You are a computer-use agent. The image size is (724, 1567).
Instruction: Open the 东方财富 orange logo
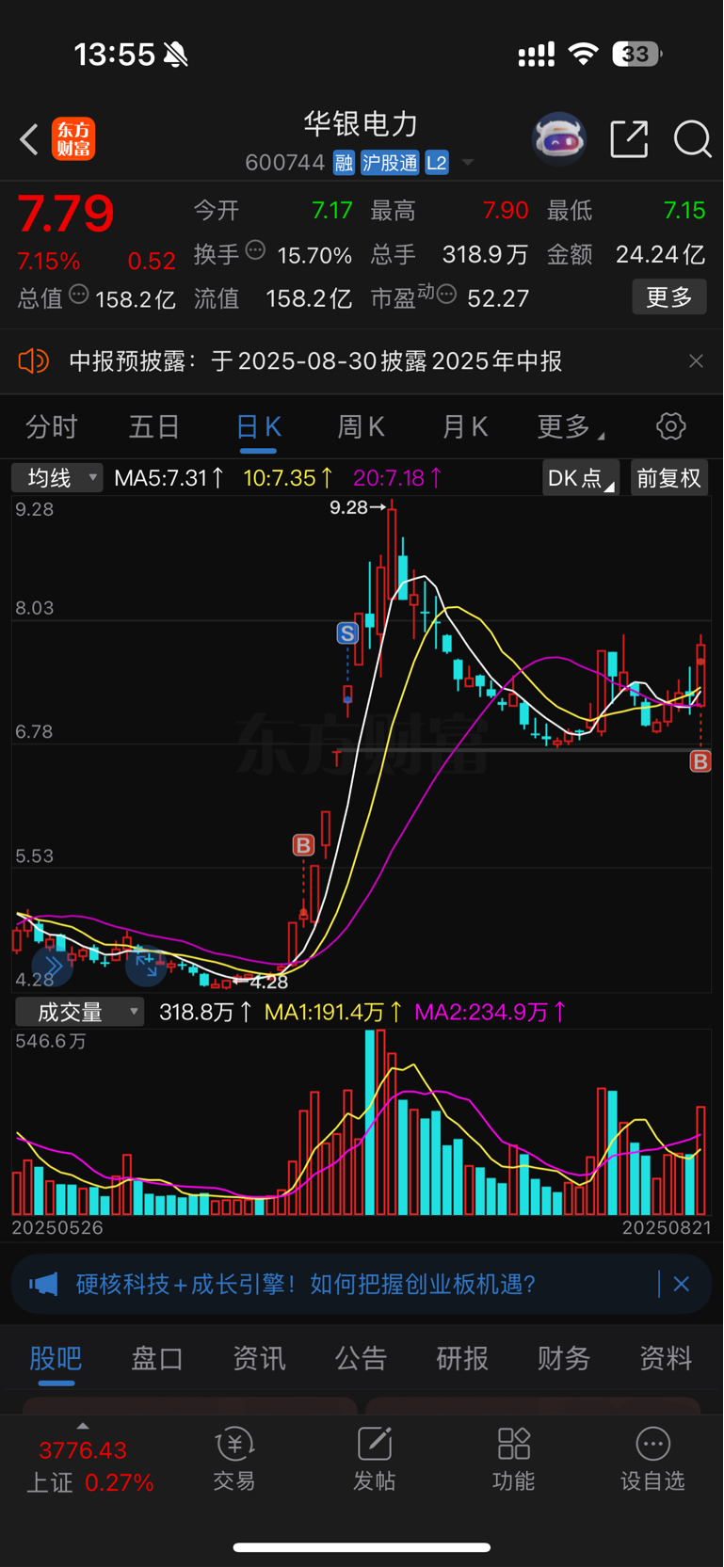(73, 139)
